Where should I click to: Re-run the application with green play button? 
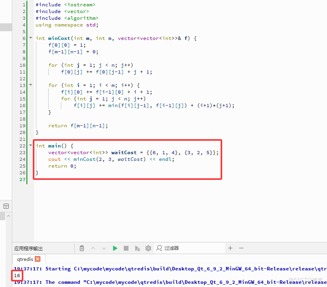(115, 248)
